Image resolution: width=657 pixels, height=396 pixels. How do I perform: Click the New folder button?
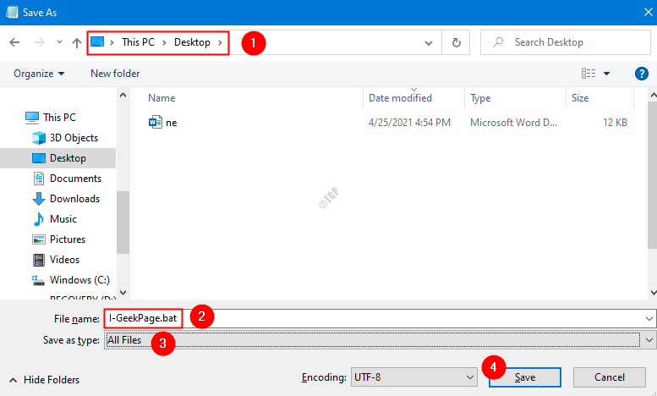(115, 74)
